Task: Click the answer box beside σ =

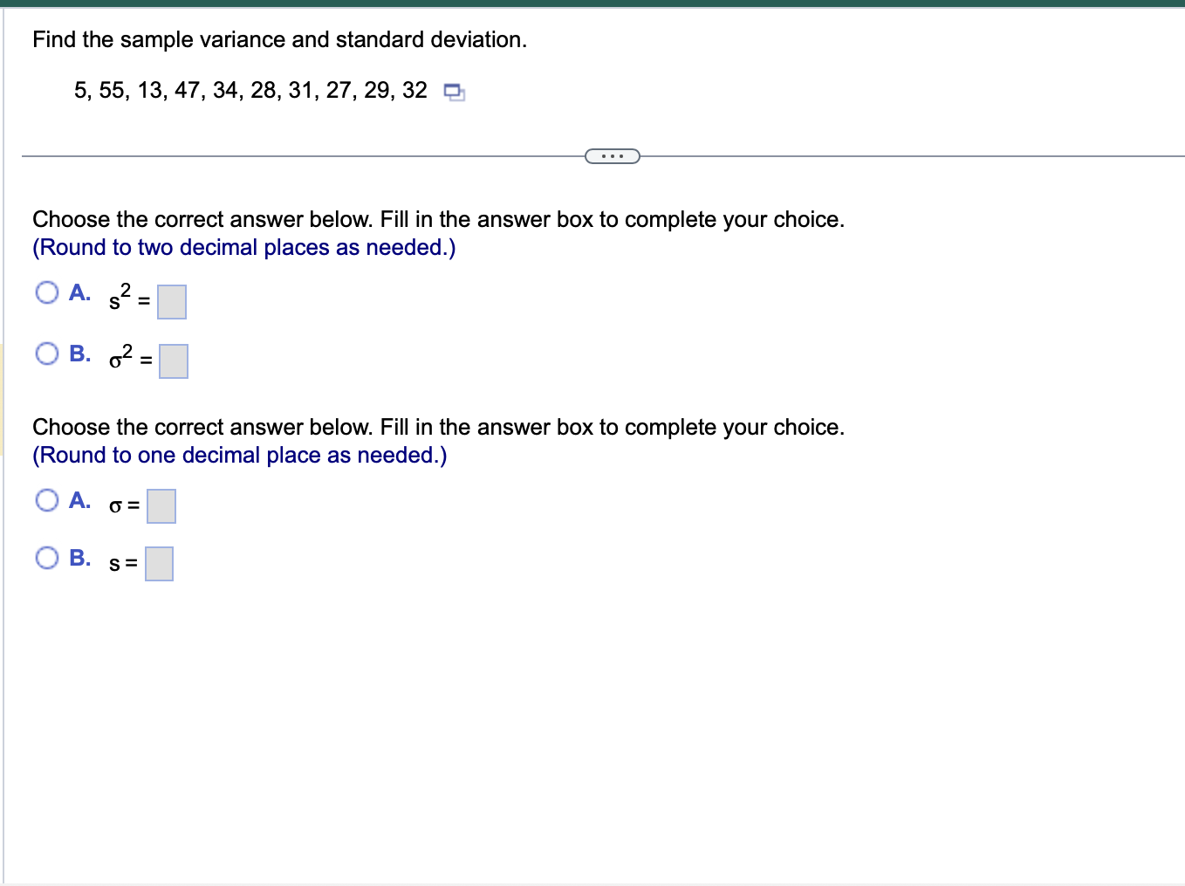Action: click(161, 505)
